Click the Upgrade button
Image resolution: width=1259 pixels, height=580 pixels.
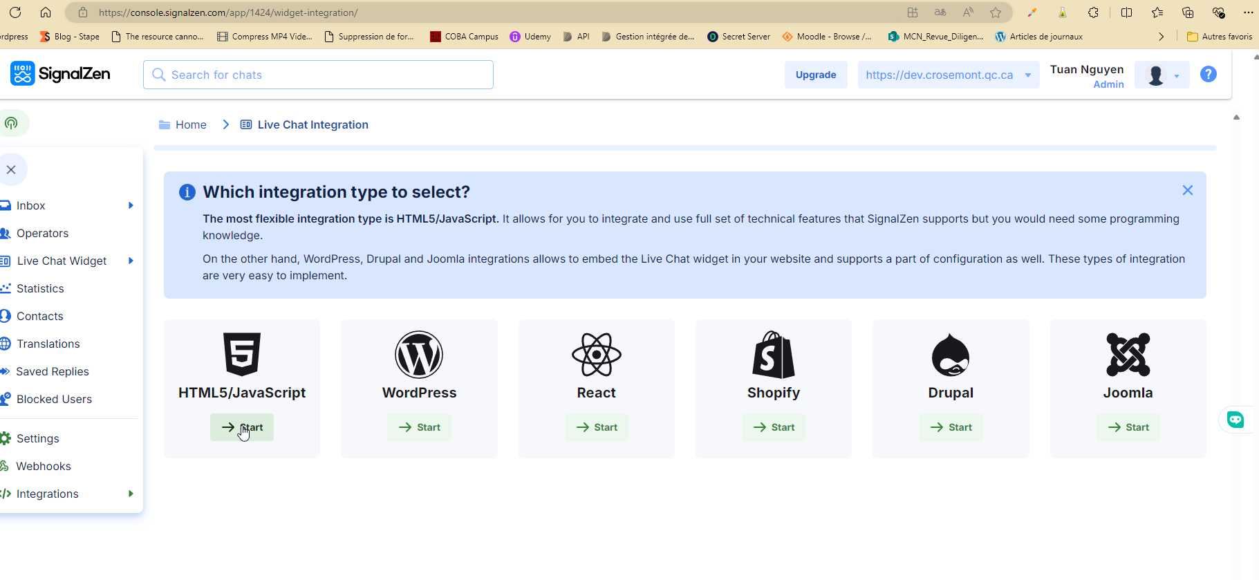pyautogui.click(x=815, y=75)
